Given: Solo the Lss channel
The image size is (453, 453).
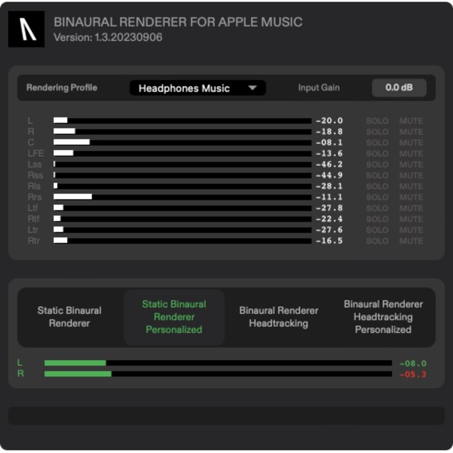Looking at the screenshot, I should coord(377,165).
